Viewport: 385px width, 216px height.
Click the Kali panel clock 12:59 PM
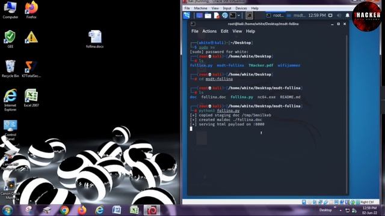tap(317, 16)
